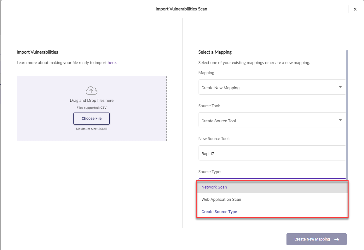364x250 pixels.
Task: Click the caret arrow of the Mapping dropdown
Action: click(340, 87)
